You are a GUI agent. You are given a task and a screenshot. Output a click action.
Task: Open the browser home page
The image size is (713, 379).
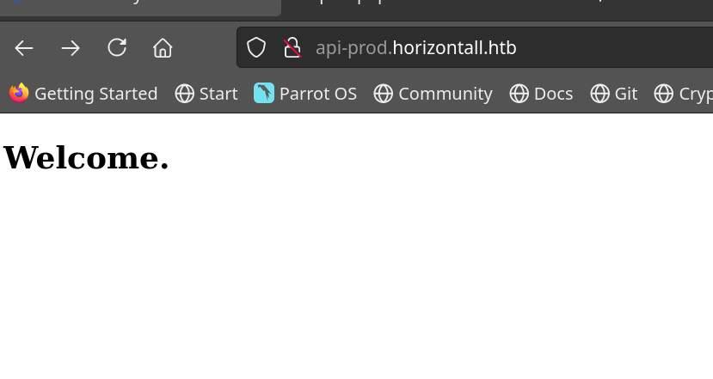[163, 48]
